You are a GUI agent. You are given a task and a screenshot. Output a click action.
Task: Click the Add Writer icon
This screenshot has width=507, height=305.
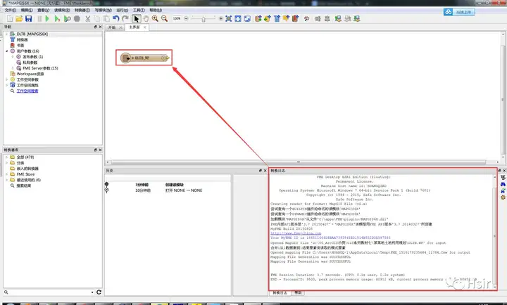click(268, 19)
